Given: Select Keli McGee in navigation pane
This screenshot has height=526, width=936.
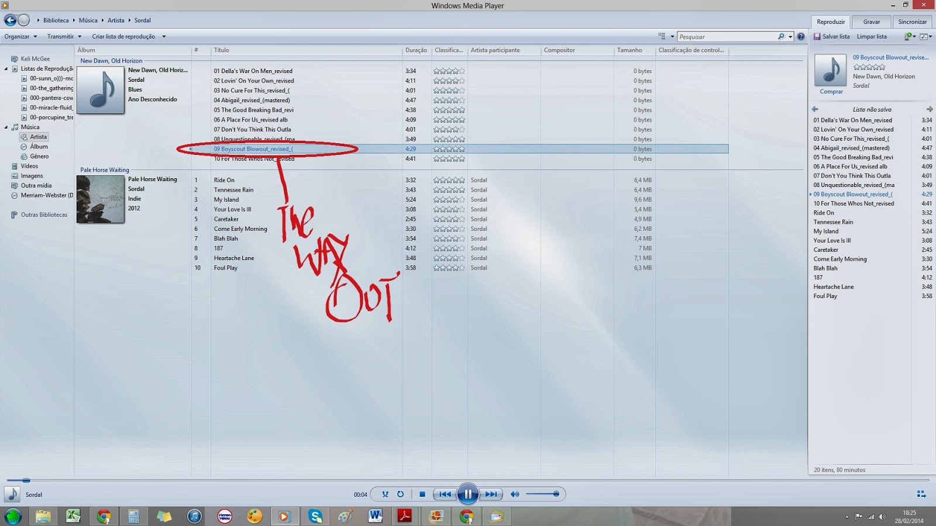Looking at the screenshot, I should tap(30, 59).
